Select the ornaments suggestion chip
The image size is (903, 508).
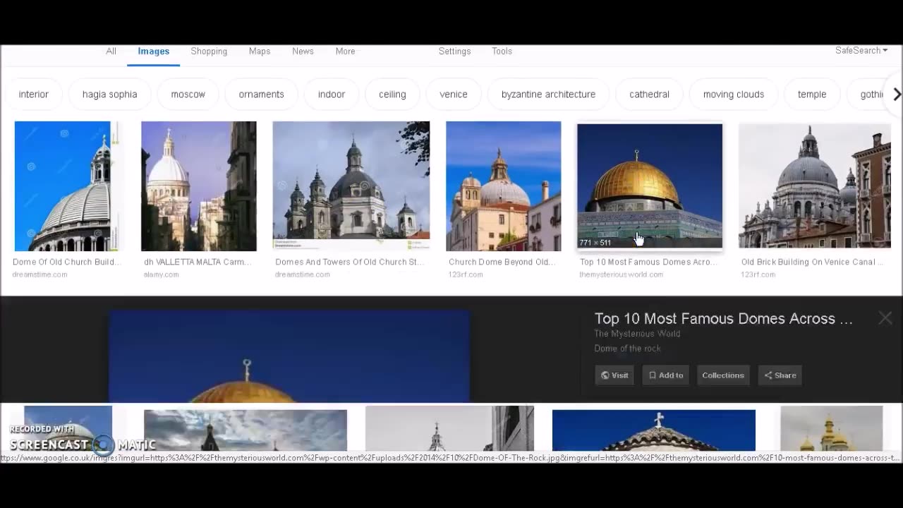click(x=261, y=95)
